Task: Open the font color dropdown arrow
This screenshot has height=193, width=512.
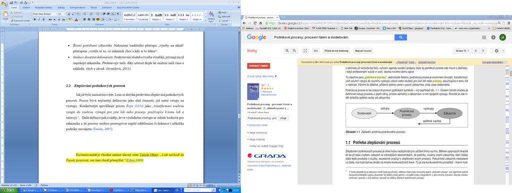Action: (x=79, y=19)
